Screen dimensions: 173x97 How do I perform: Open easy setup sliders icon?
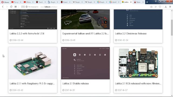[170, 7]
